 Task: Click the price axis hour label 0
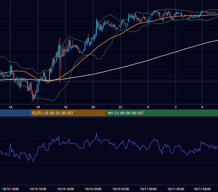(148, 107)
